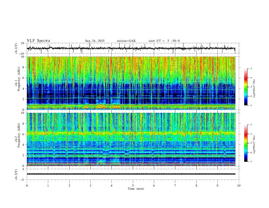Click the "ch.1(V)" waveform axis label
The width and height of the screenshot is (269, 208).
(x=16, y=48)
